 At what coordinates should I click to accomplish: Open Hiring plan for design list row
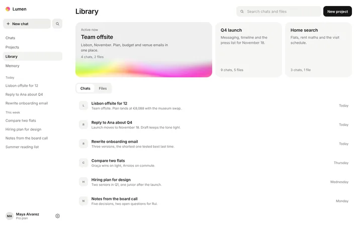point(214,182)
